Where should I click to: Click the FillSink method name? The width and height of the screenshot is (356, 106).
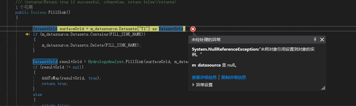point(57,13)
